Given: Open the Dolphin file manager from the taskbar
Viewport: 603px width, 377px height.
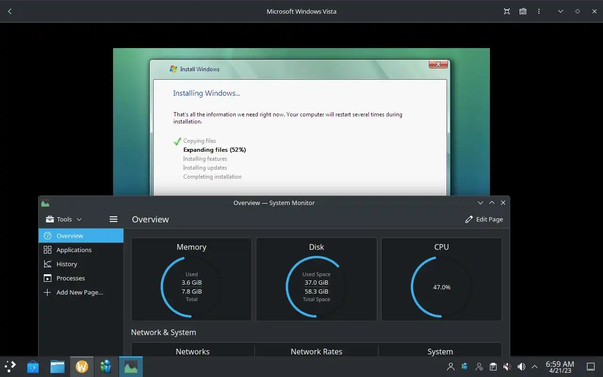Looking at the screenshot, I should (57, 366).
